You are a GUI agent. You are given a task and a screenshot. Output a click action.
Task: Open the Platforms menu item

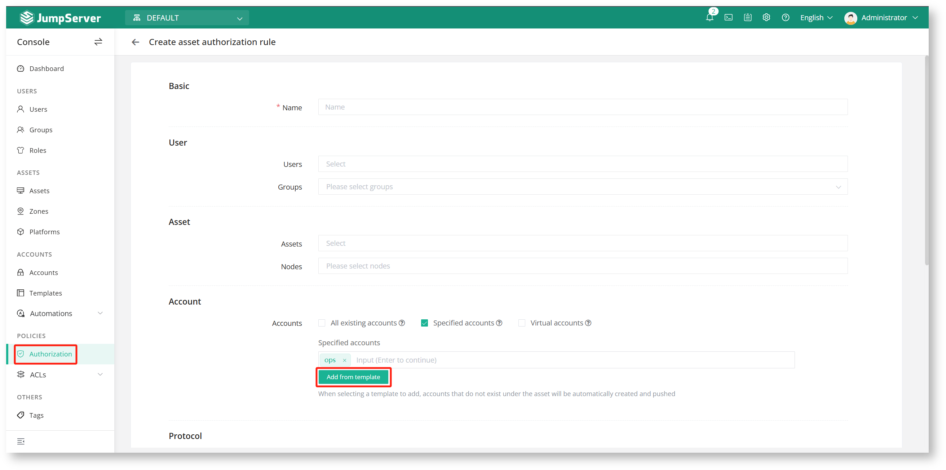pos(60,232)
